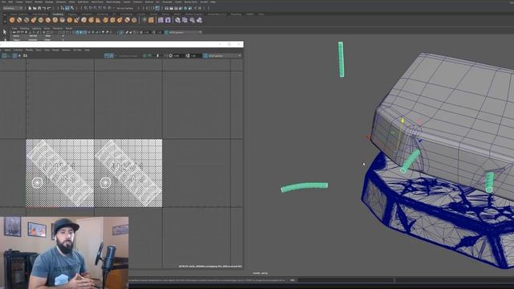Open the Sculpting shelf tab
514x289 pixels.
[58, 14]
